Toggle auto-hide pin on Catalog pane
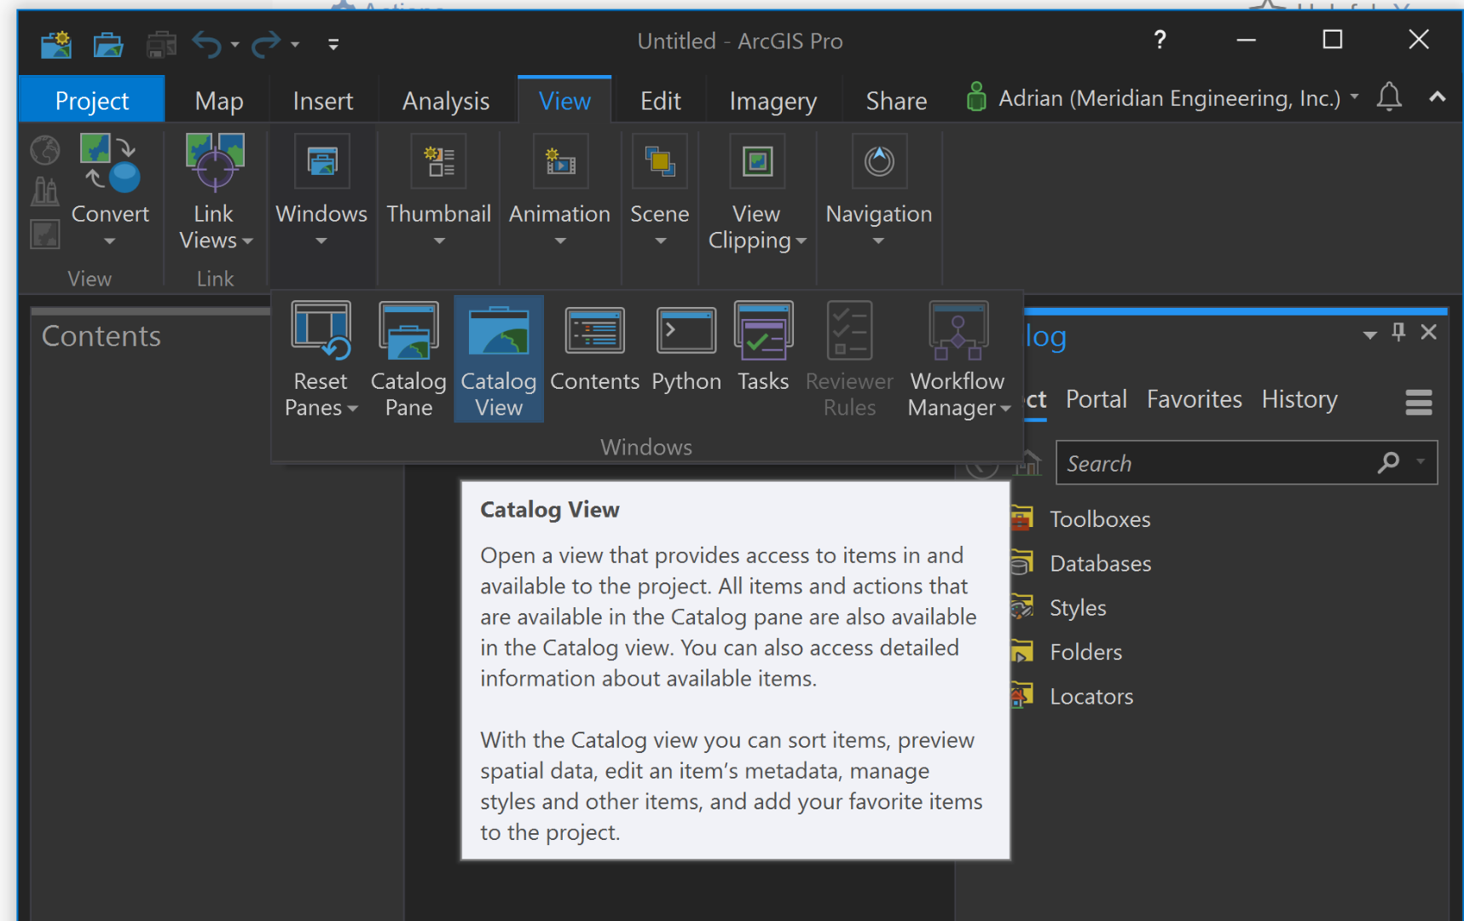1464x921 pixels. point(1398,333)
